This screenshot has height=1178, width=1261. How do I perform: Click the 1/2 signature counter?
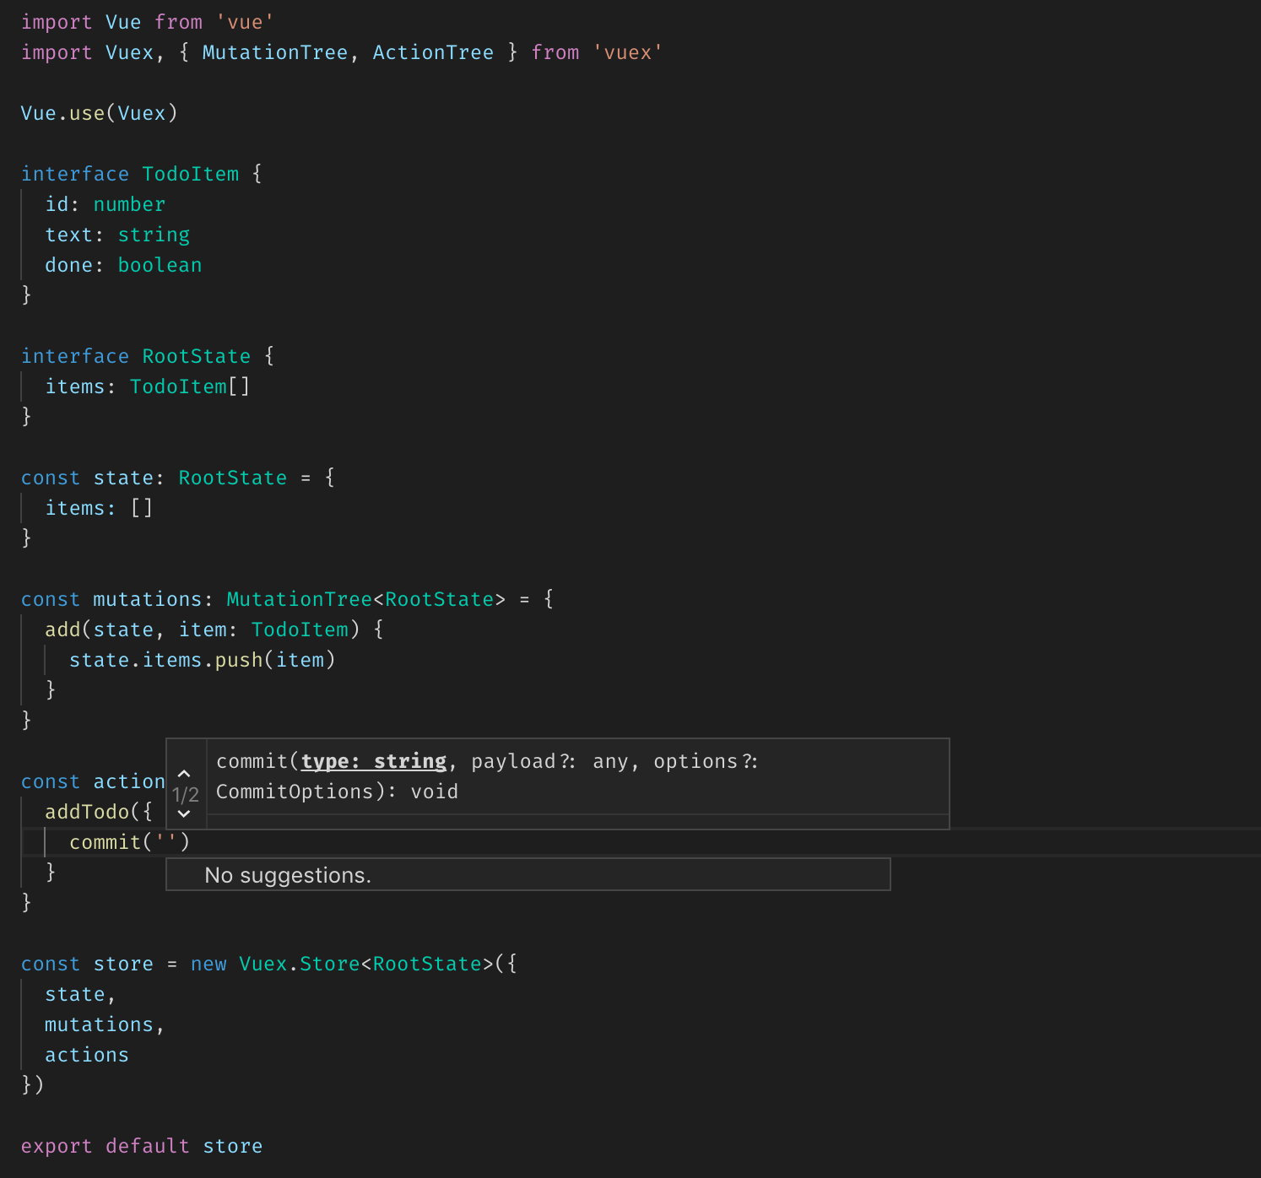(x=186, y=794)
